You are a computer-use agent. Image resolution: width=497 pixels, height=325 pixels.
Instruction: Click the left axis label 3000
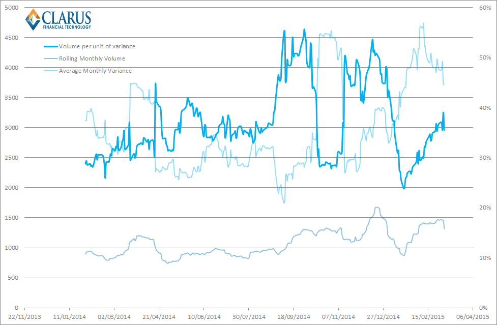click(x=12, y=127)
